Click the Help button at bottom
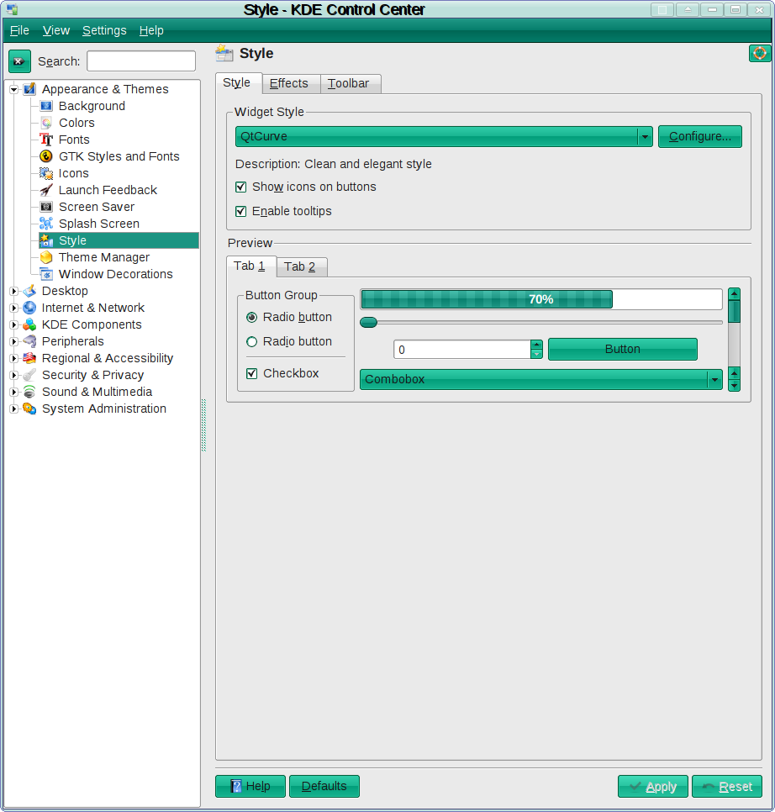The image size is (775, 812). click(x=250, y=786)
